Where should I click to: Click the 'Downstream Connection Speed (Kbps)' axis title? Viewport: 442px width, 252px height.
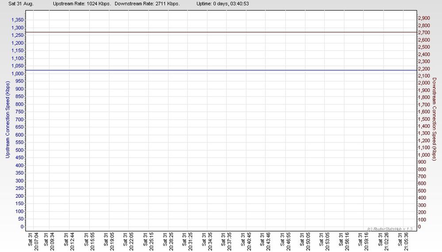click(x=434, y=119)
